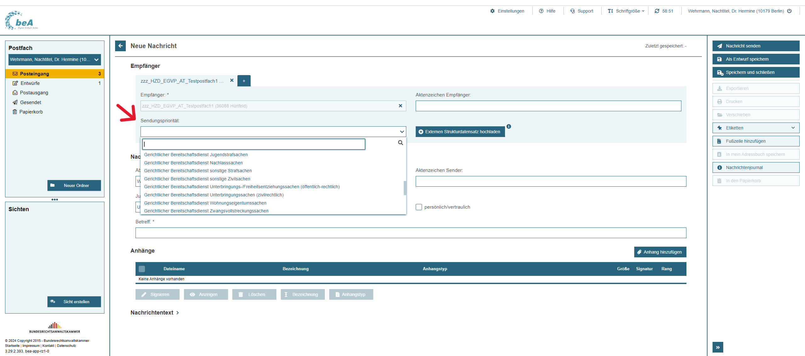805x356 pixels.
Task: Click the back arrow beside Neue Nachricht
Action: point(120,46)
